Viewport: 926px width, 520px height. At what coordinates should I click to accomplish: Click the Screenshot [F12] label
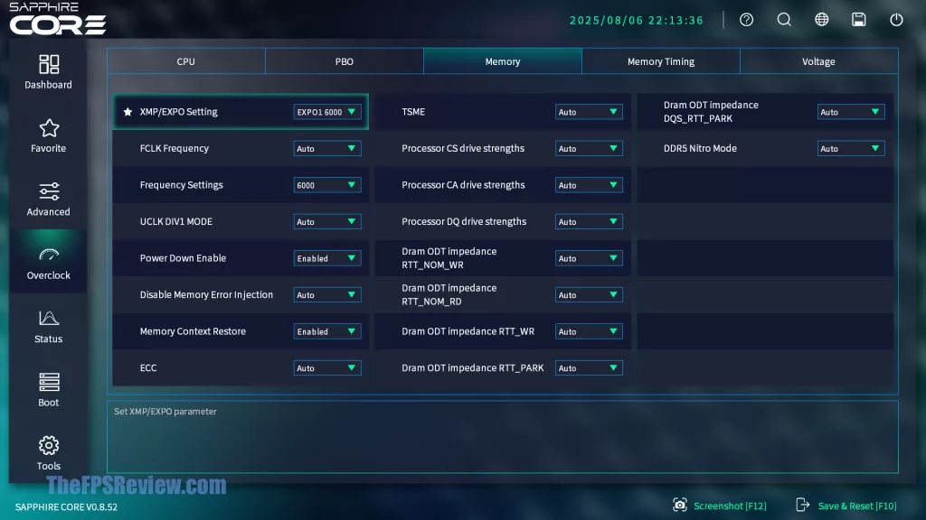click(x=730, y=506)
